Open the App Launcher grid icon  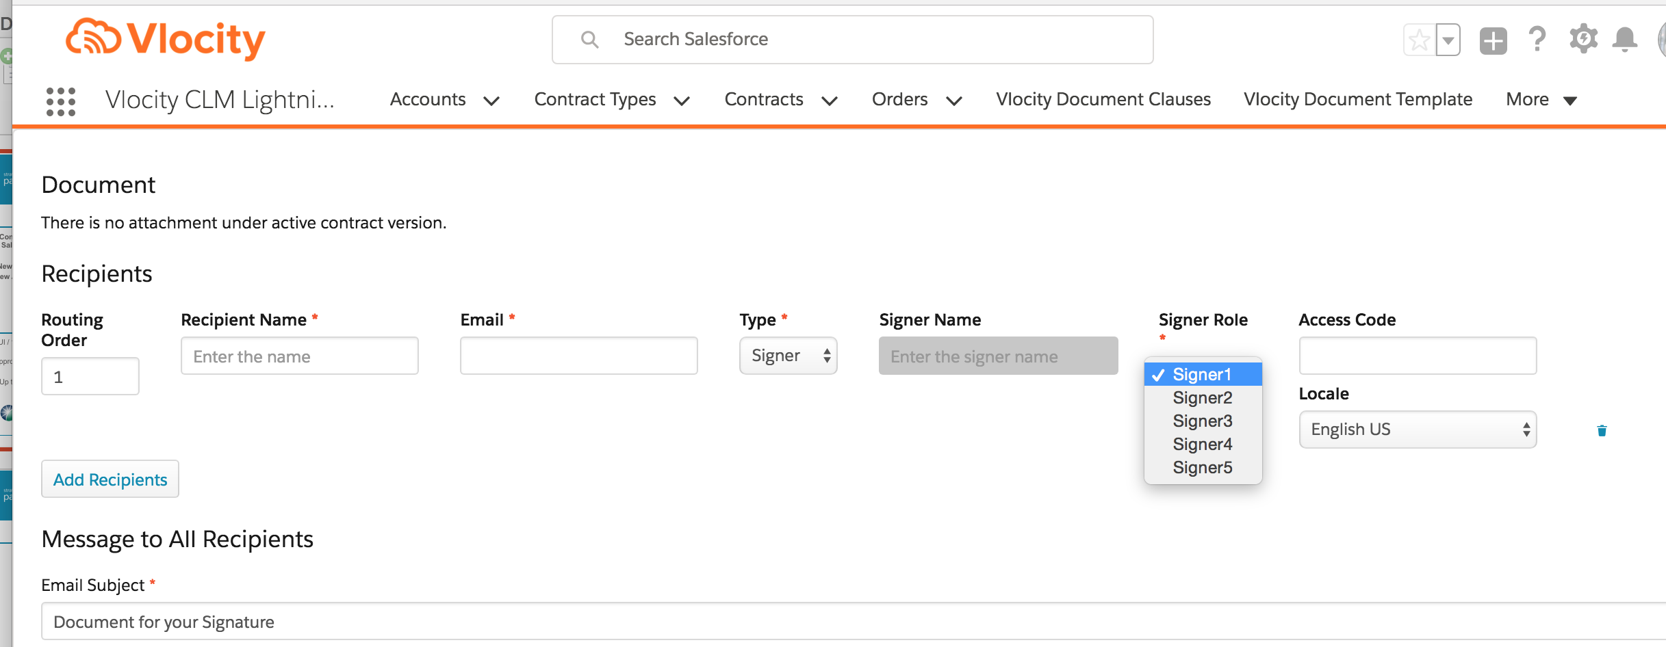[61, 101]
